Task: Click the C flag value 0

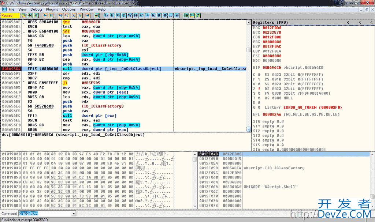Action: 259,75
